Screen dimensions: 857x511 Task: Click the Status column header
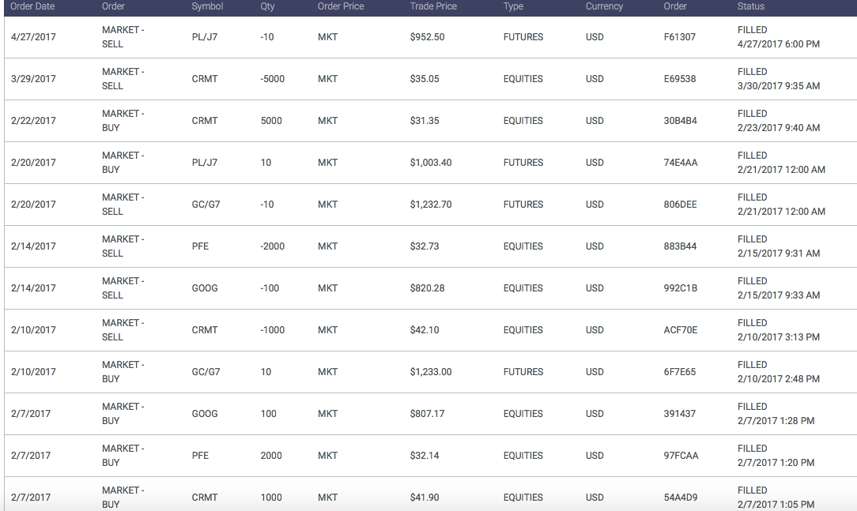pyautogui.click(x=750, y=6)
